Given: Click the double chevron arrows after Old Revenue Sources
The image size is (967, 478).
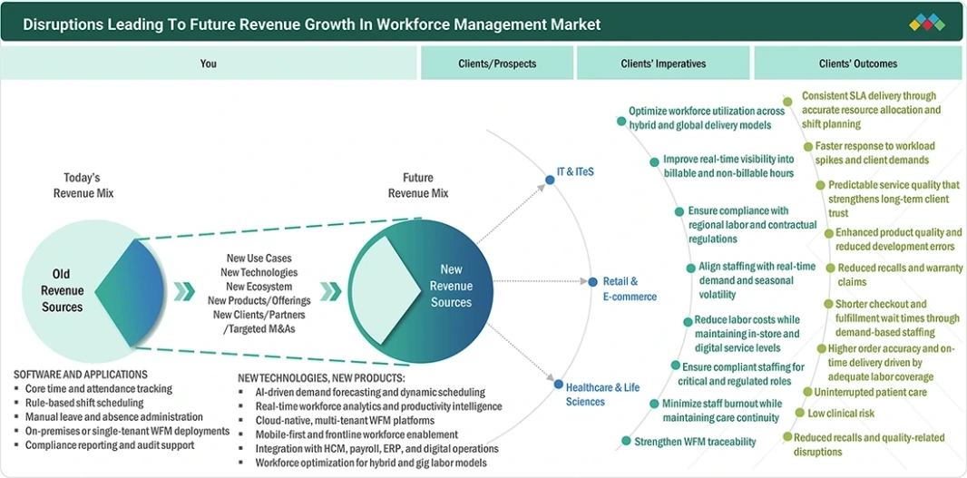Looking at the screenshot, I should [x=184, y=291].
